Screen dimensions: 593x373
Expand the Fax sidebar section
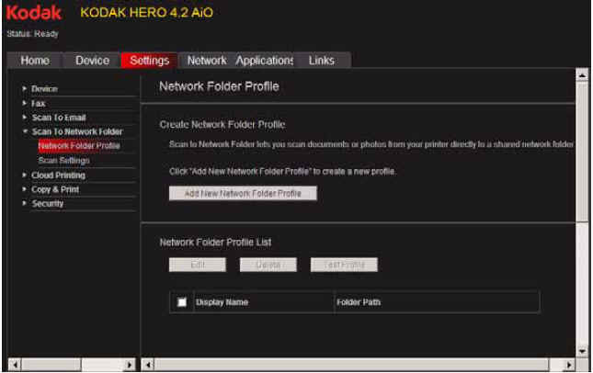[38, 104]
